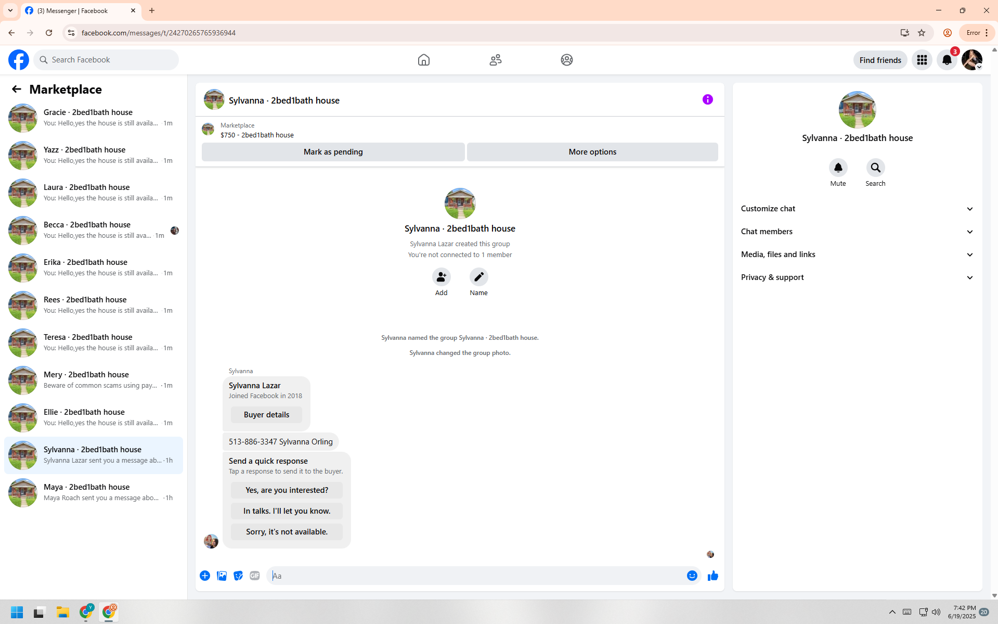Expand the Chat members section
This screenshot has width=998, height=624.
click(857, 232)
